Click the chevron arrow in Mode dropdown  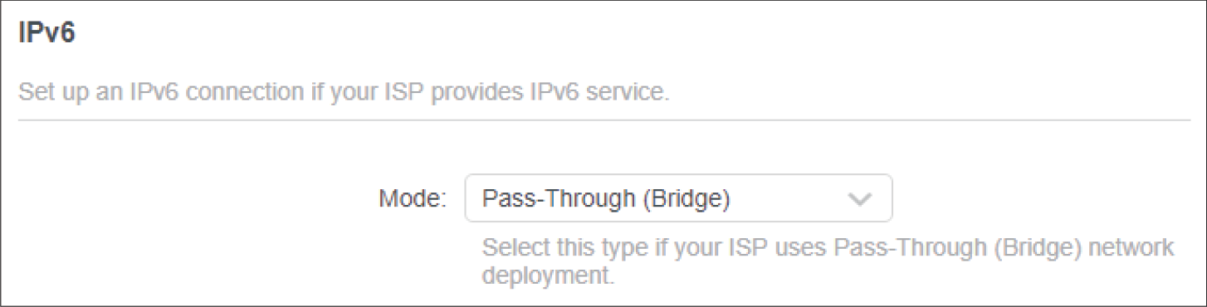coord(859,199)
